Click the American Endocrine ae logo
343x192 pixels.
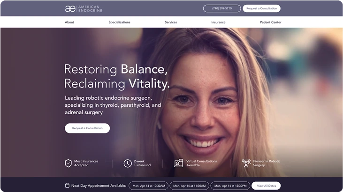(84, 8)
